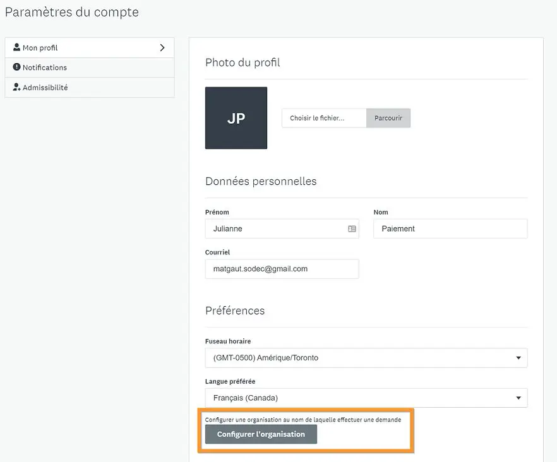Click the person icon beside Mon profil

17,47
